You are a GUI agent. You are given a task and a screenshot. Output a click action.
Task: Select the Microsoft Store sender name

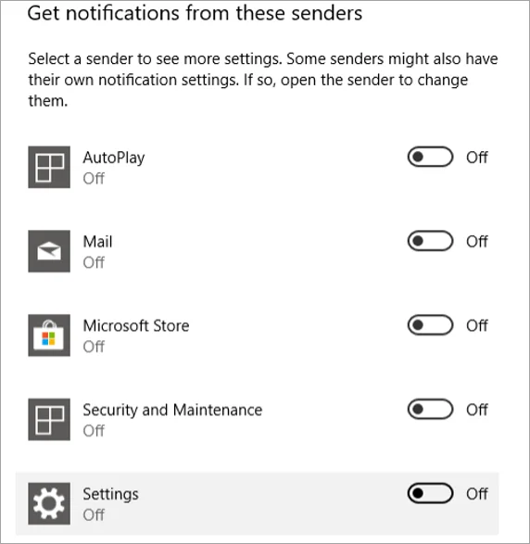tap(136, 326)
